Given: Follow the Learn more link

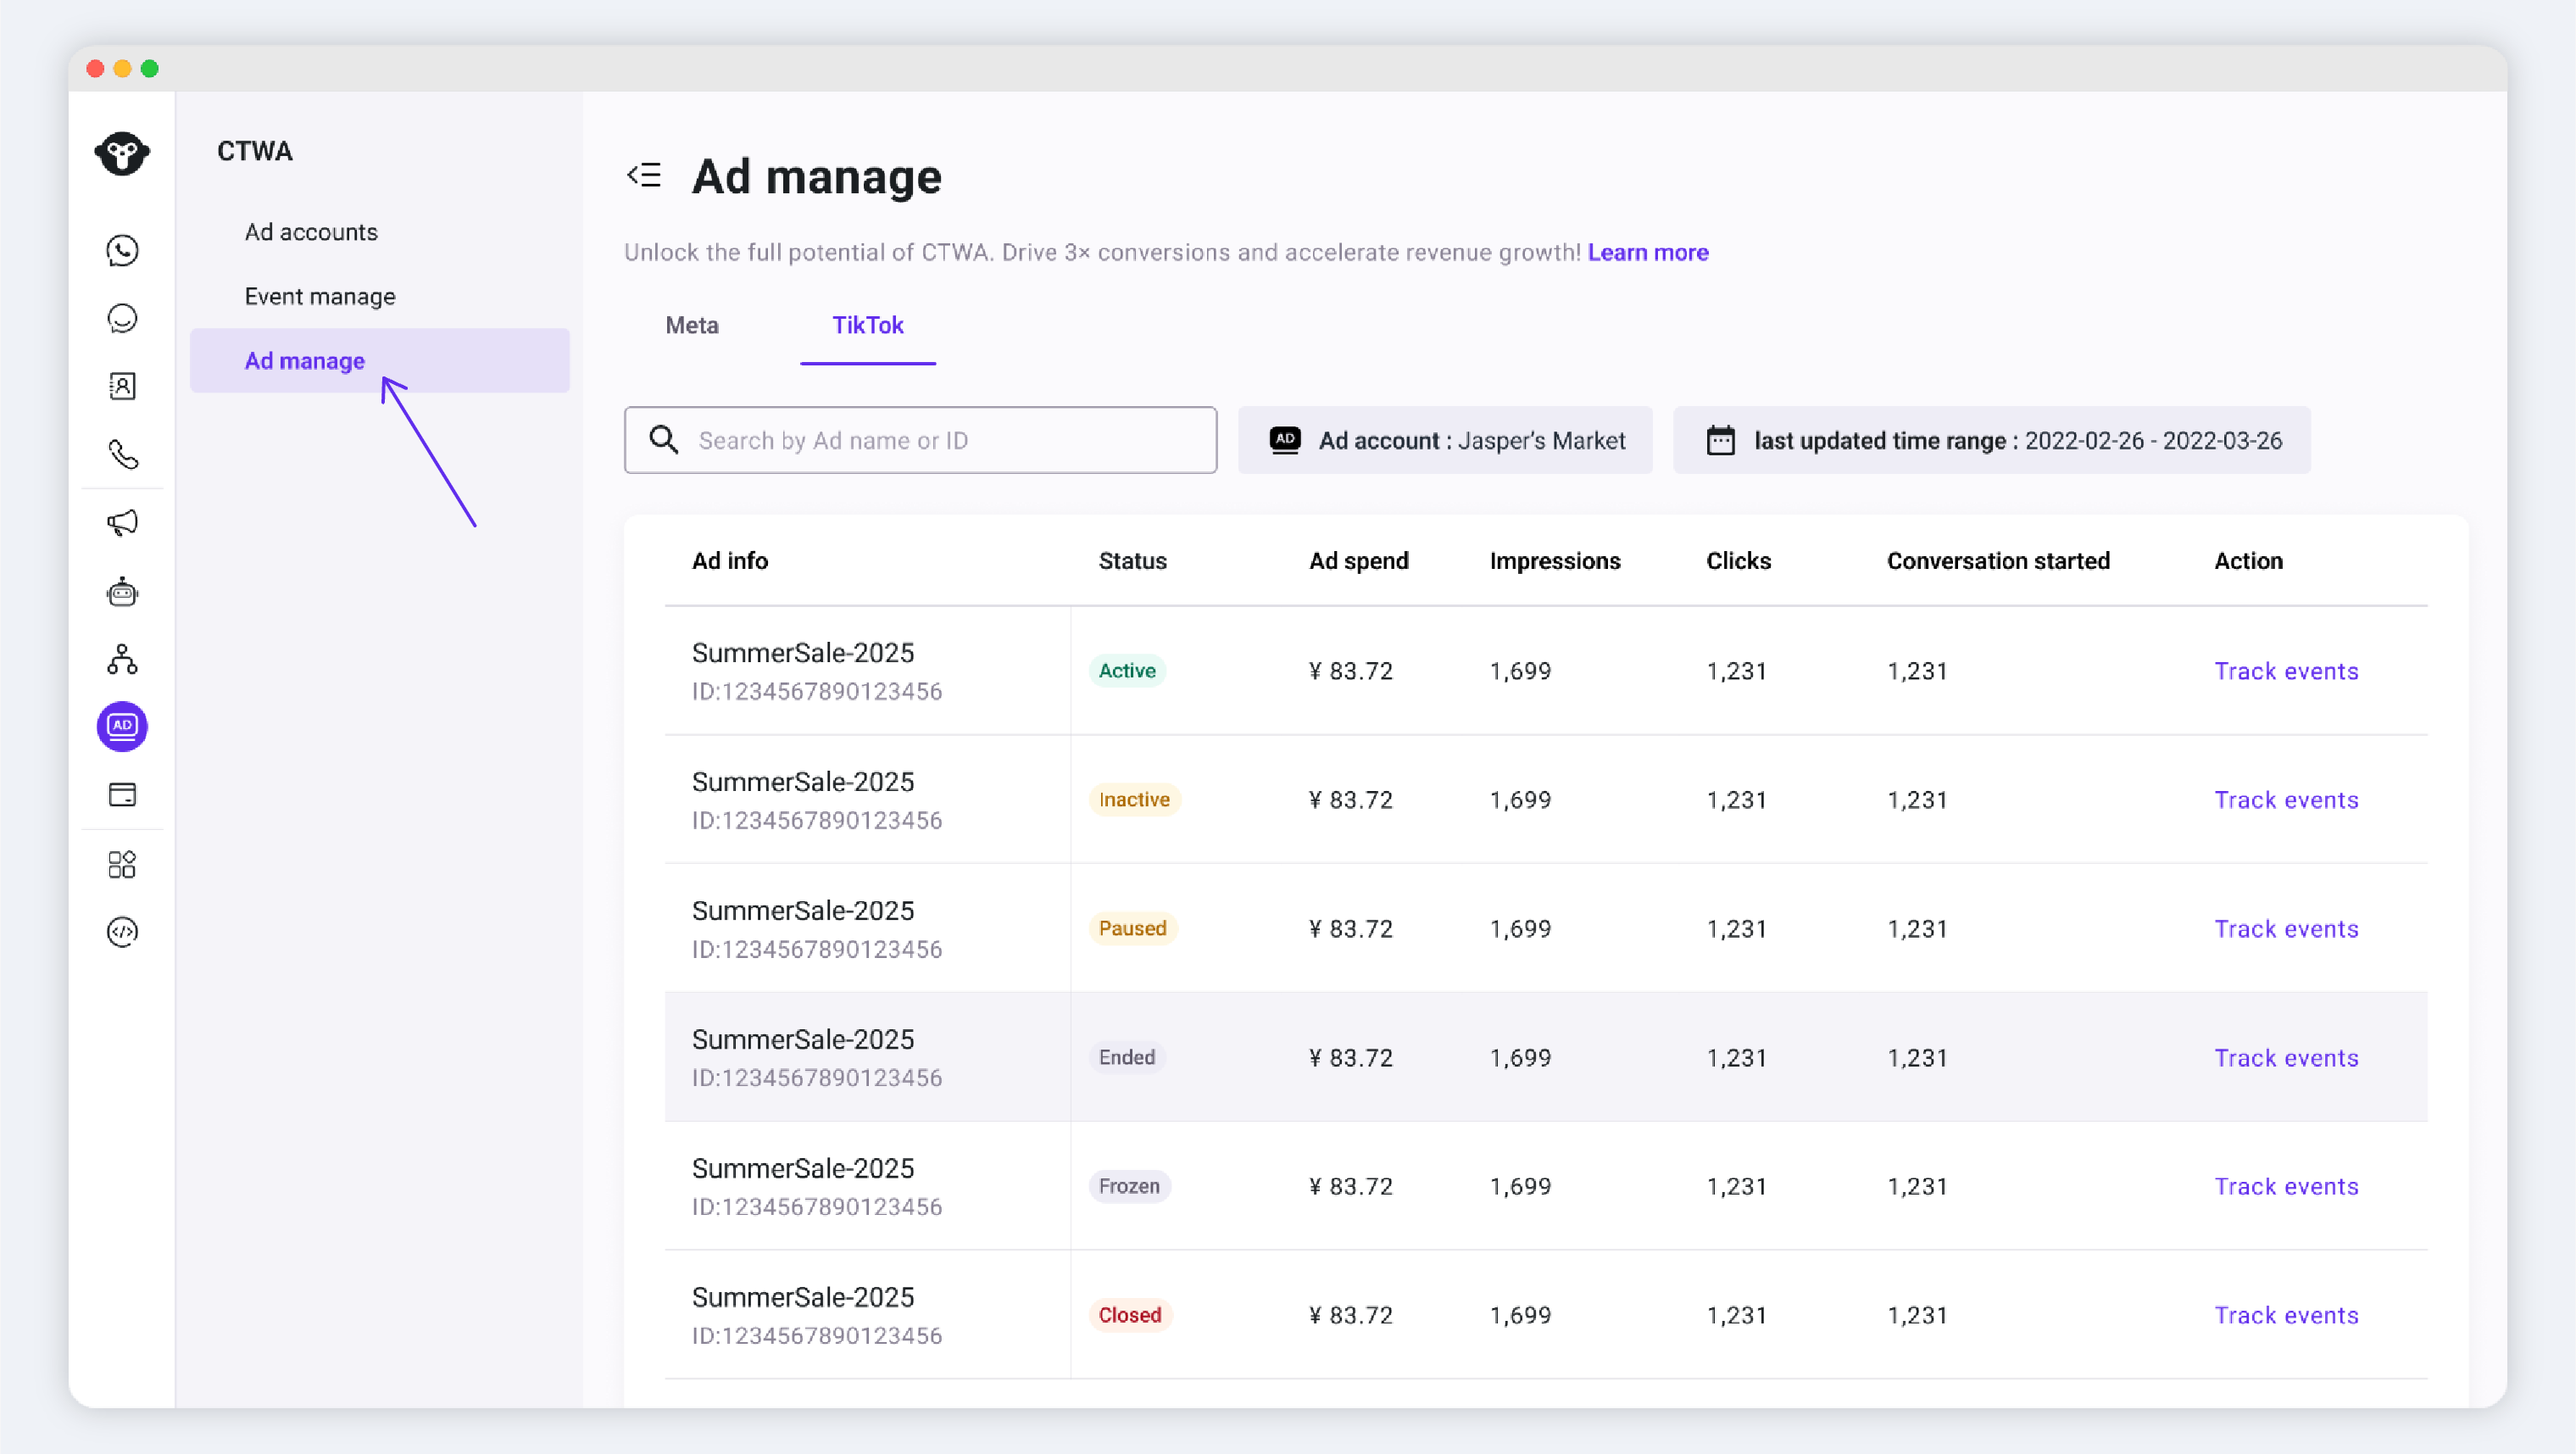Looking at the screenshot, I should pos(1648,252).
